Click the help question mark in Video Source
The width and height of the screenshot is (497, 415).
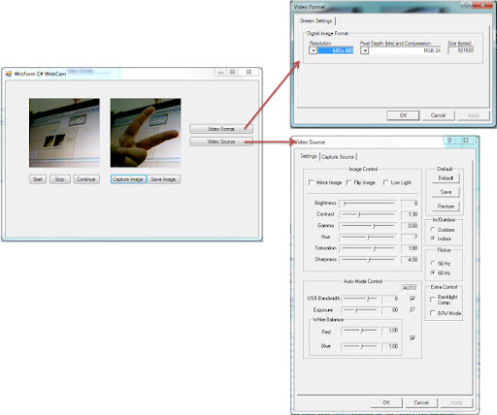pyautogui.click(x=449, y=140)
